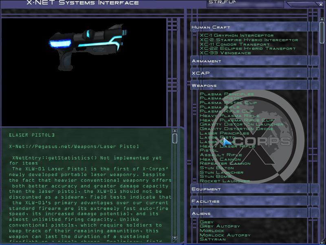Screen dimensions: 326x245
Task: Open the Plasma Principles entry
Action: [x=227, y=94]
